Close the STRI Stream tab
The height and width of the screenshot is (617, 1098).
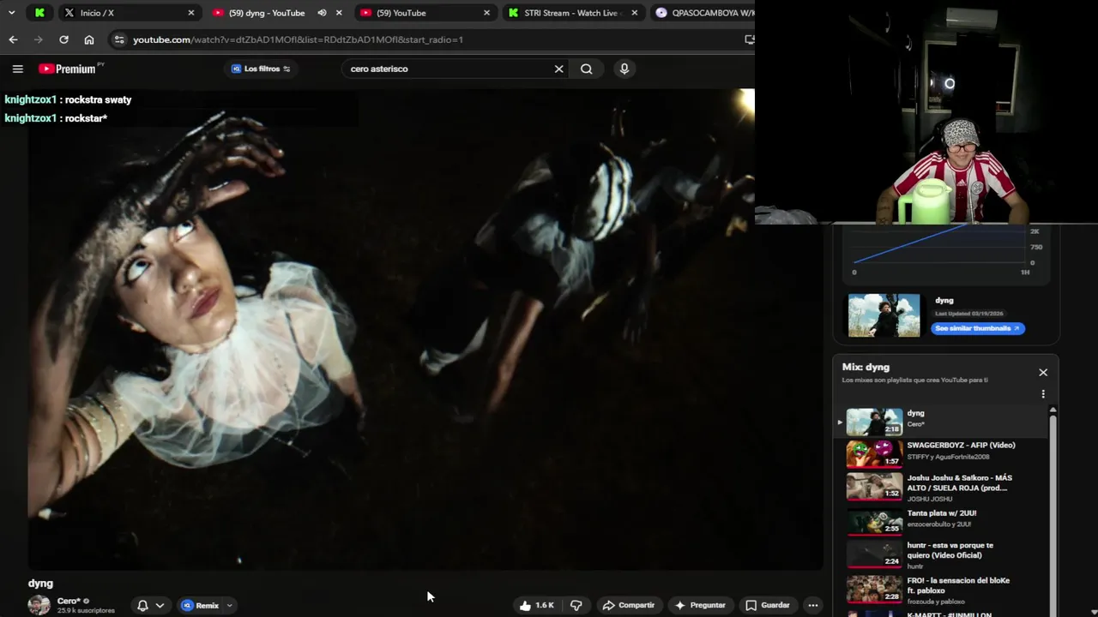635,13
